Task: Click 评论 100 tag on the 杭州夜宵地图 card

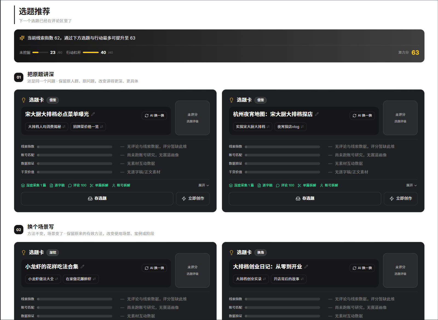Action: pos(285,185)
